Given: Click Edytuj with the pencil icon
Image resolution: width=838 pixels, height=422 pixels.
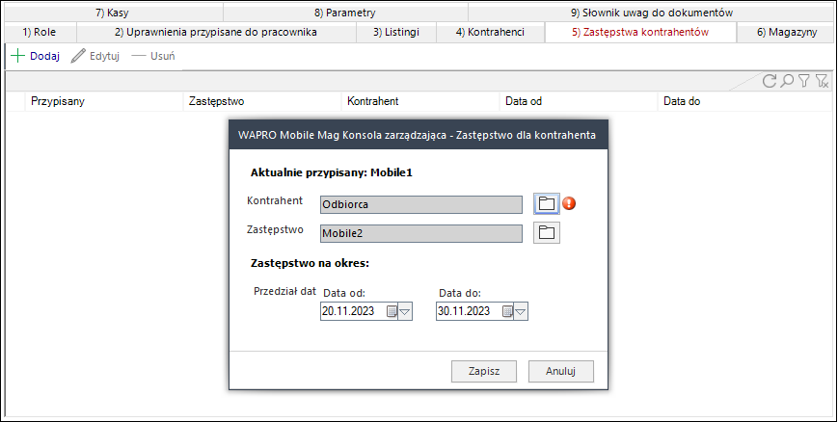Looking at the screenshot, I should (x=95, y=56).
